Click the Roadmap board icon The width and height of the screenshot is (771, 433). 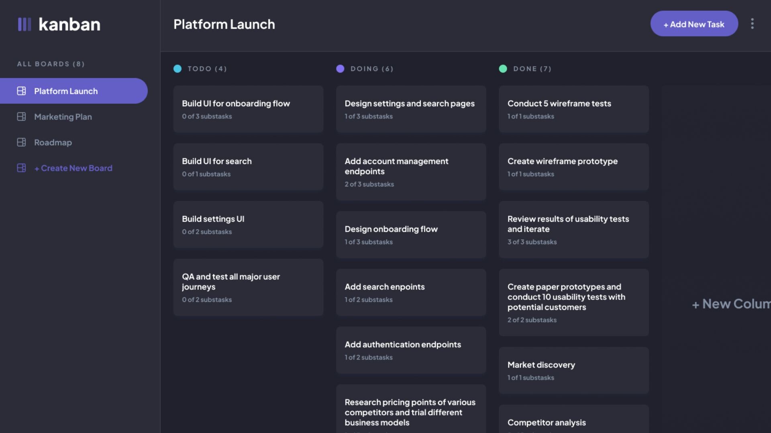click(x=22, y=142)
